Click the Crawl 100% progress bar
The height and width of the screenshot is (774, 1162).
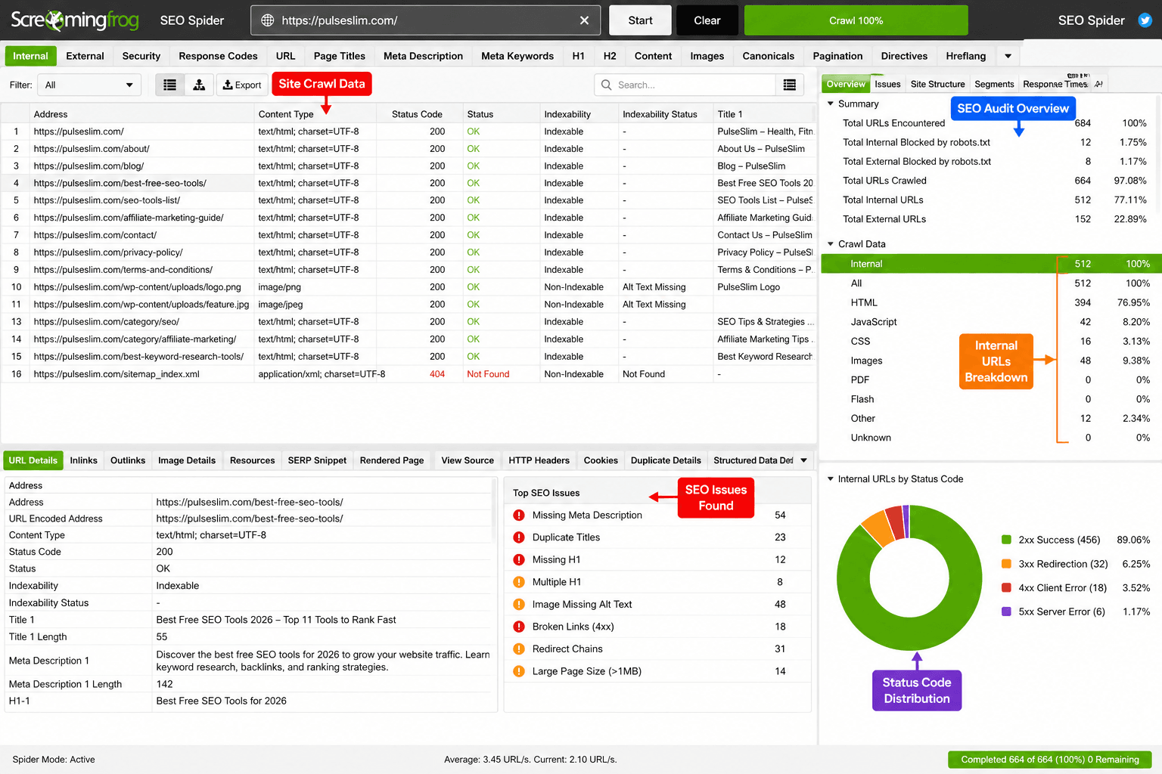(x=856, y=20)
